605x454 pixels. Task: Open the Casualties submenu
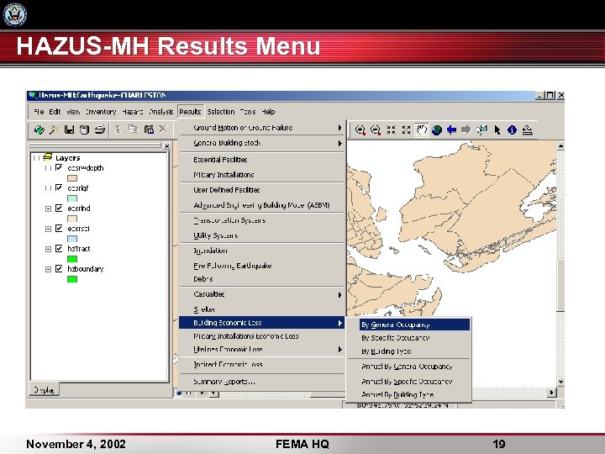pos(261,294)
